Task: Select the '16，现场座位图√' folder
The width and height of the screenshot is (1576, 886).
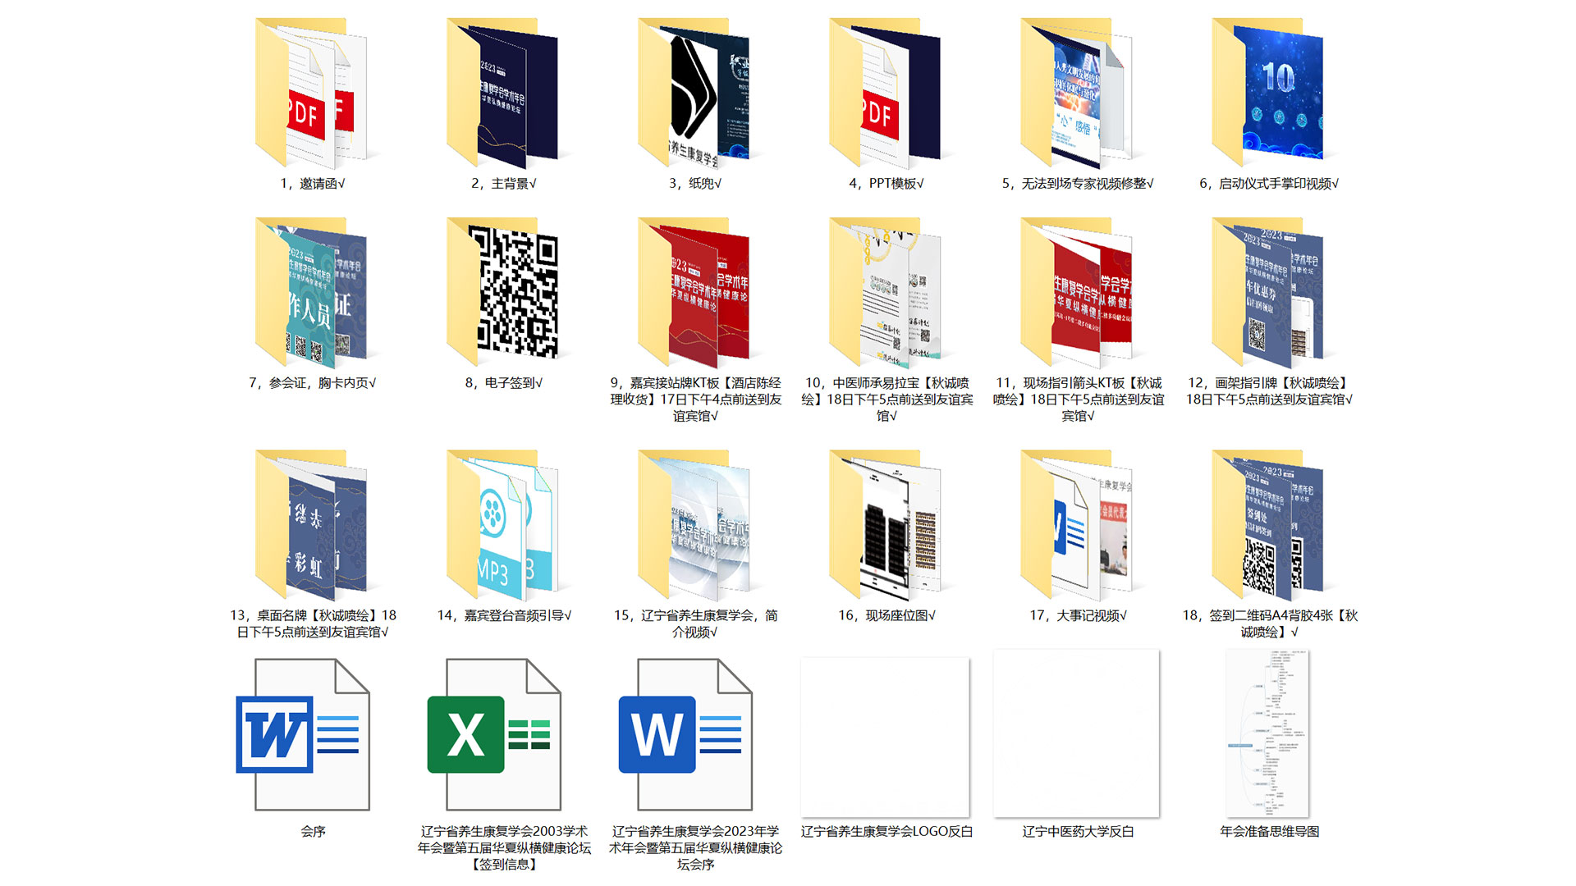Action: [x=886, y=526]
